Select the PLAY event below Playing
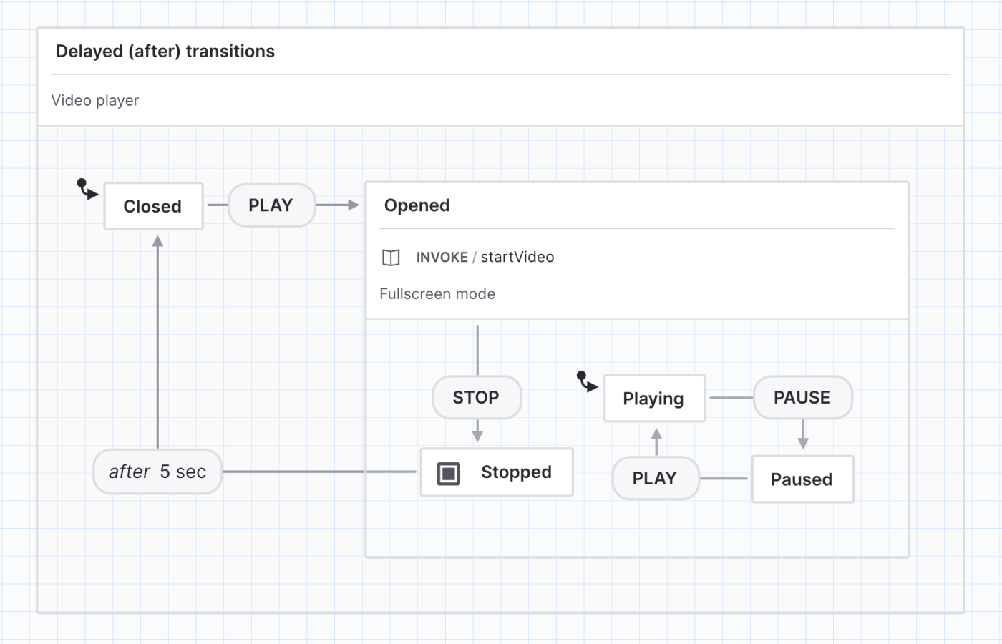This screenshot has height=644, width=1002. tap(655, 478)
